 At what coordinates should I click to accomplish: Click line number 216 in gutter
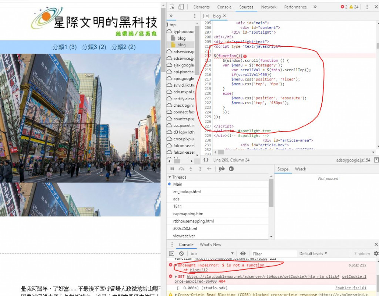click(x=208, y=74)
